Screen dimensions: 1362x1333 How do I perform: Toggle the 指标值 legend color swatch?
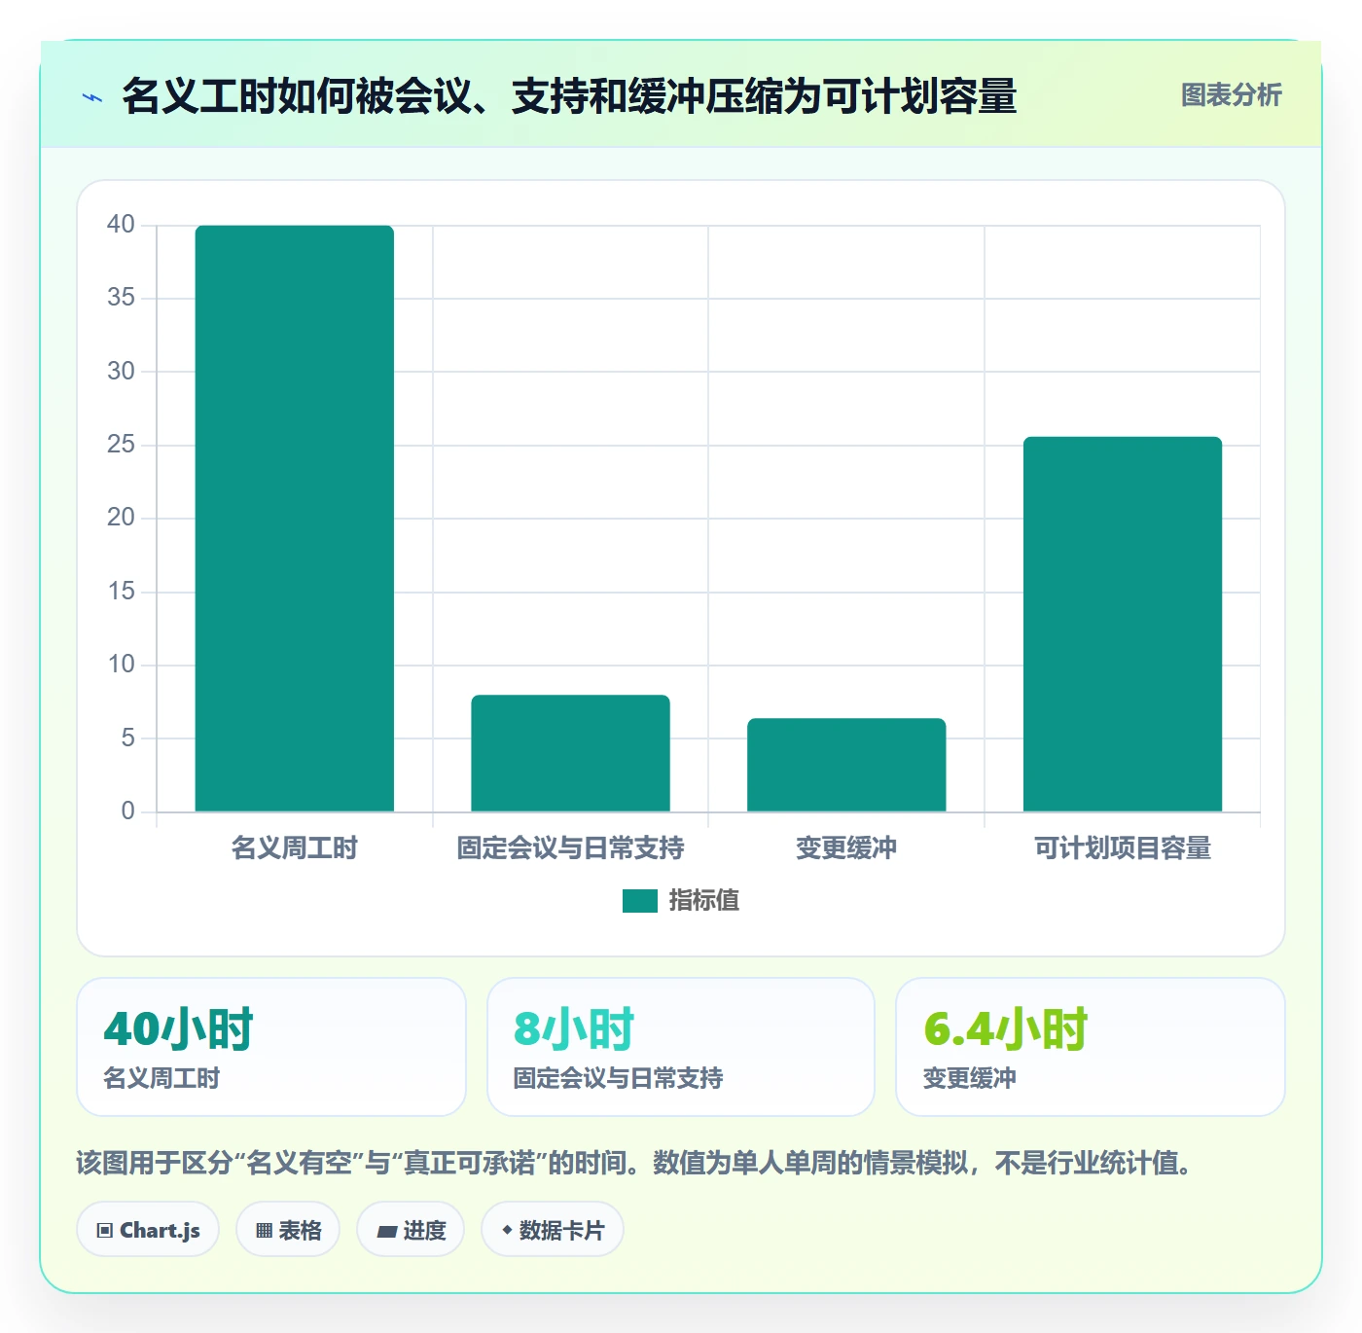pyautogui.click(x=640, y=901)
